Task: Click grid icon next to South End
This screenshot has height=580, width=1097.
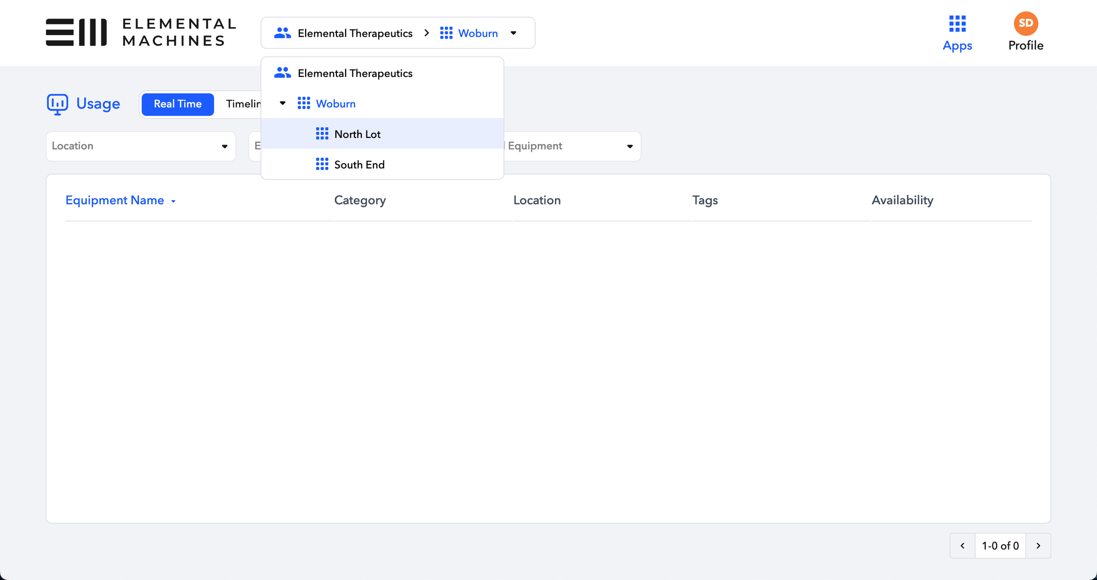Action: pos(322,164)
